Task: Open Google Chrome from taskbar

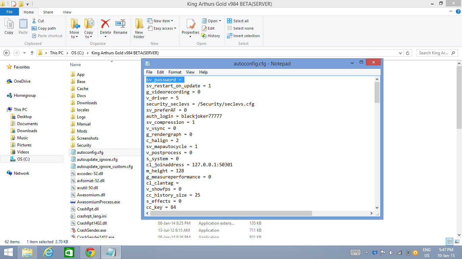Action: click(90, 252)
